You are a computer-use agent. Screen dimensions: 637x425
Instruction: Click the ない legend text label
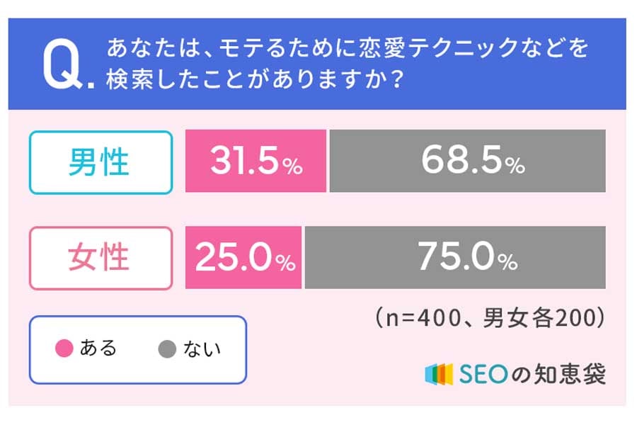coord(201,348)
